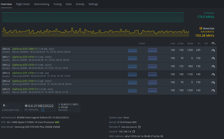
Task: Click GPU 4 fan mini graph
Action: point(153,82)
